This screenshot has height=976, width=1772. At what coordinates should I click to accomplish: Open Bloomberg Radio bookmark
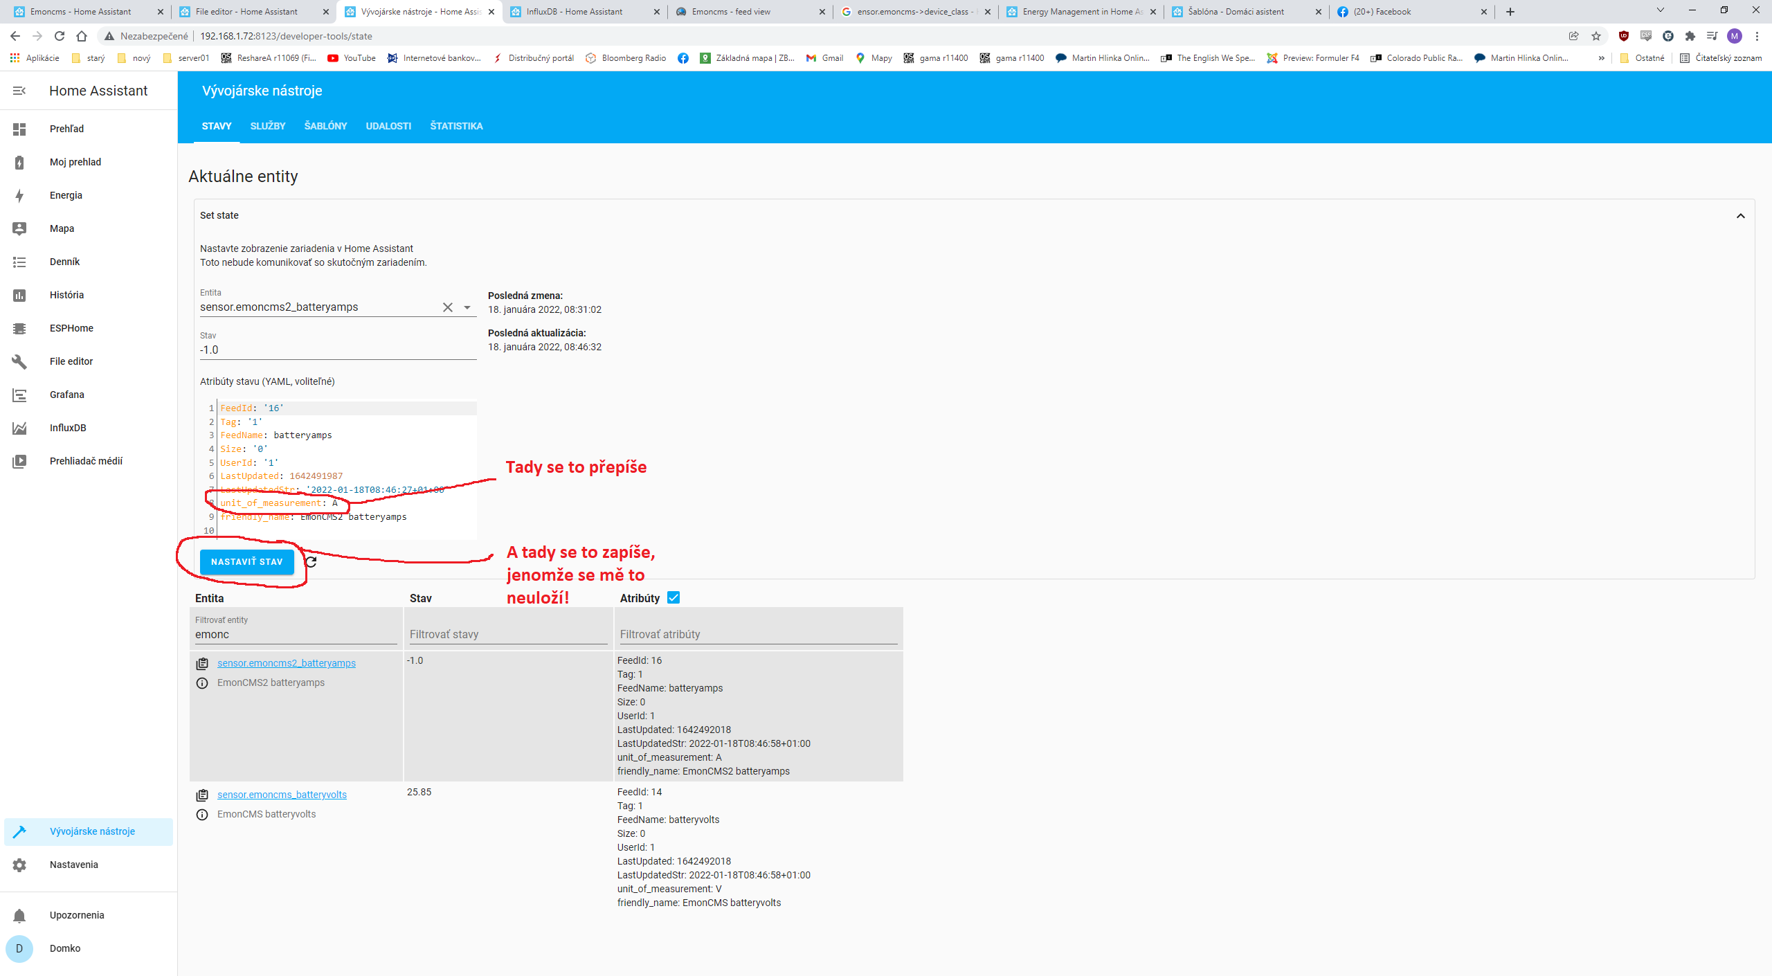625,58
